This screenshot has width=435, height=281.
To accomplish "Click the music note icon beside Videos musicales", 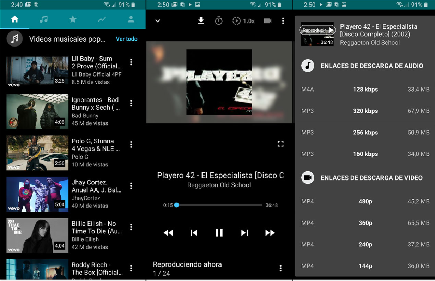I will pyautogui.click(x=14, y=39).
